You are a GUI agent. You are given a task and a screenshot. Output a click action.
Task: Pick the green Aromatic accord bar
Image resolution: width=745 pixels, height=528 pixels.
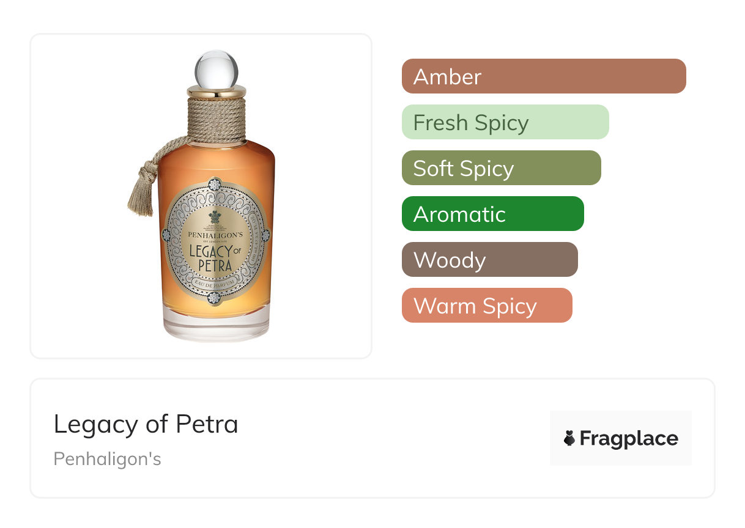point(492,214)
